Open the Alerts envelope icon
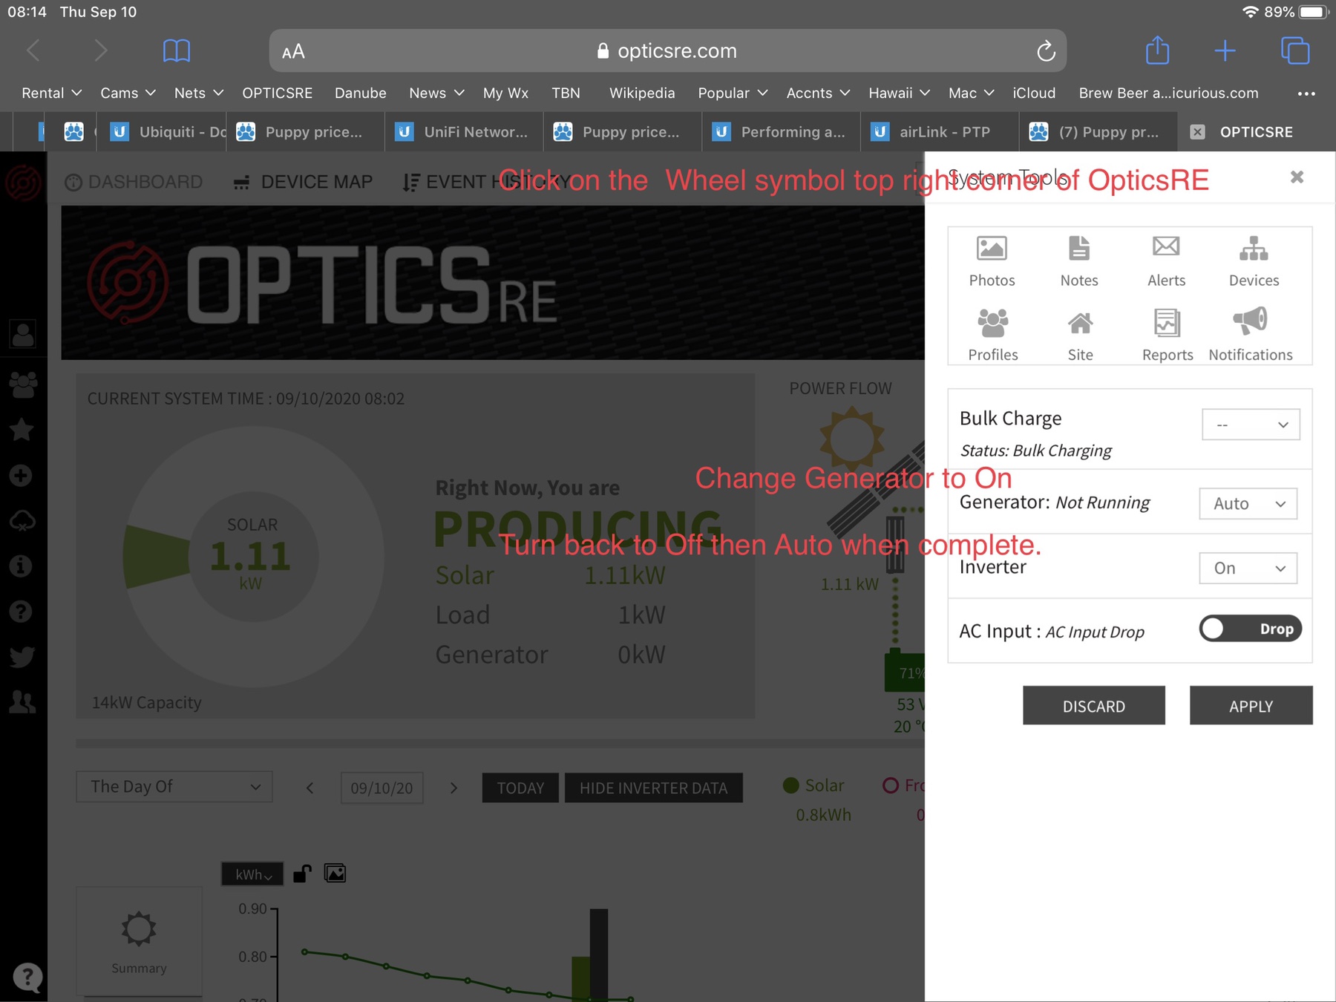Image resolution: width=1336 pixels, height=1002 pixels. (x=1166, y=247)
